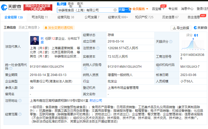The height and width of the screenshot is (129, 208).
Task: Click the Tianyancha logo in the header
Action: tap(11, 7)
